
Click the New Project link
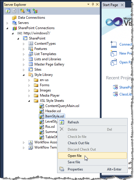[125, 53]
